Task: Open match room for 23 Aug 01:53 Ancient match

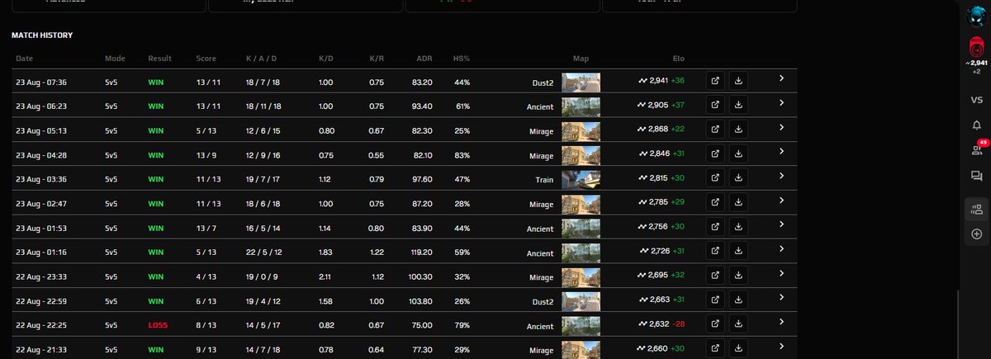Action: coord(715,226)
